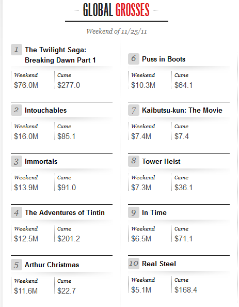Click the rank 6 number badge
Image resolution: width=239 pixels, height=307 pixels.
(x=134, y=59)
